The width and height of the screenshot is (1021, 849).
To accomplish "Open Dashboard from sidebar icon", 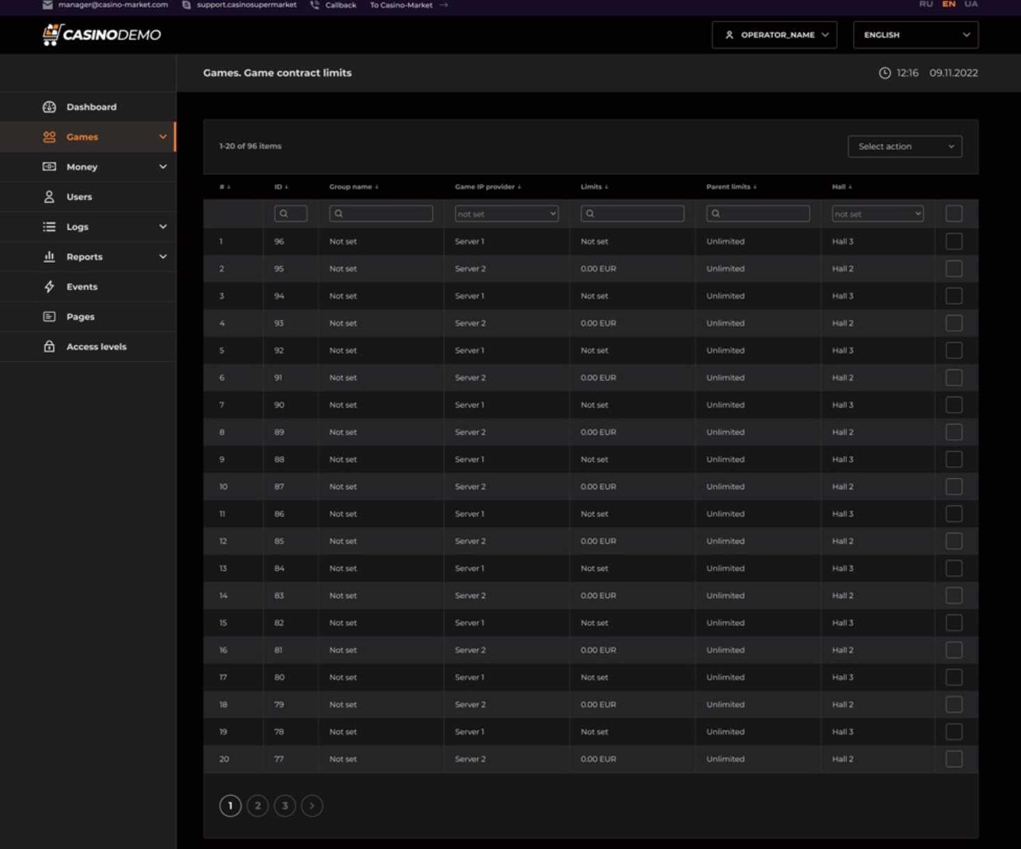I will 49,107.
